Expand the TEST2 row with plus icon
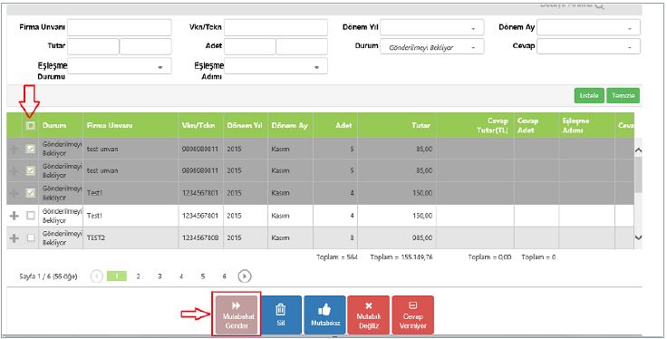Screen dimensions: 667x339 (x=14, y=238)
